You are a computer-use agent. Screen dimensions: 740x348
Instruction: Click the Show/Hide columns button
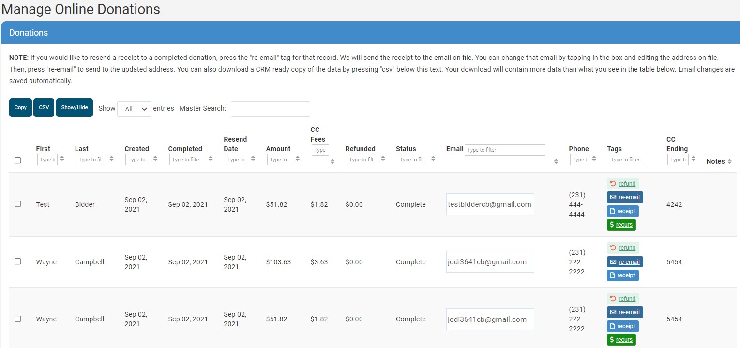pyautogui.click(x=74, y=107)
